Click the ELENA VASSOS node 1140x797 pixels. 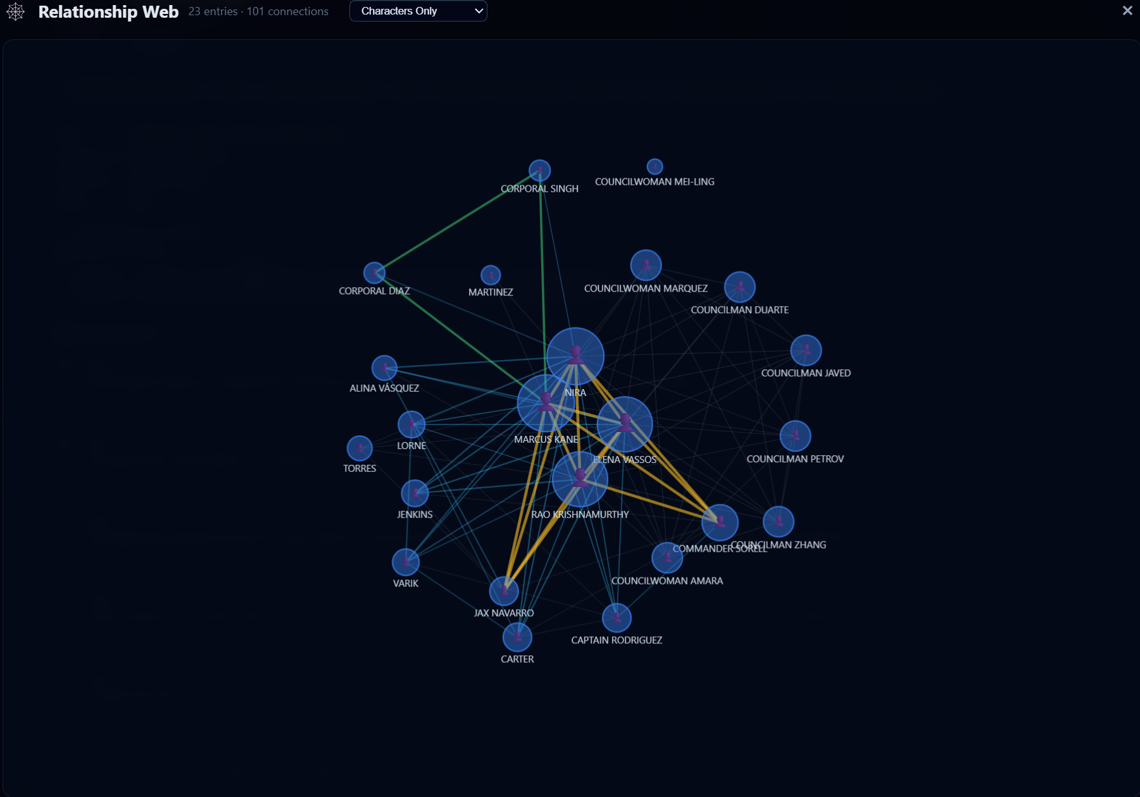pyautogui.click(x=625, y=424)
